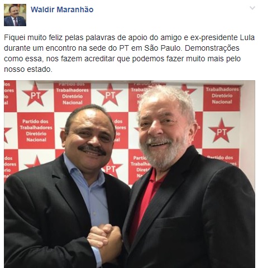
Task: Click the closing words "nosso estado"
Action: (x=27, y=69)
